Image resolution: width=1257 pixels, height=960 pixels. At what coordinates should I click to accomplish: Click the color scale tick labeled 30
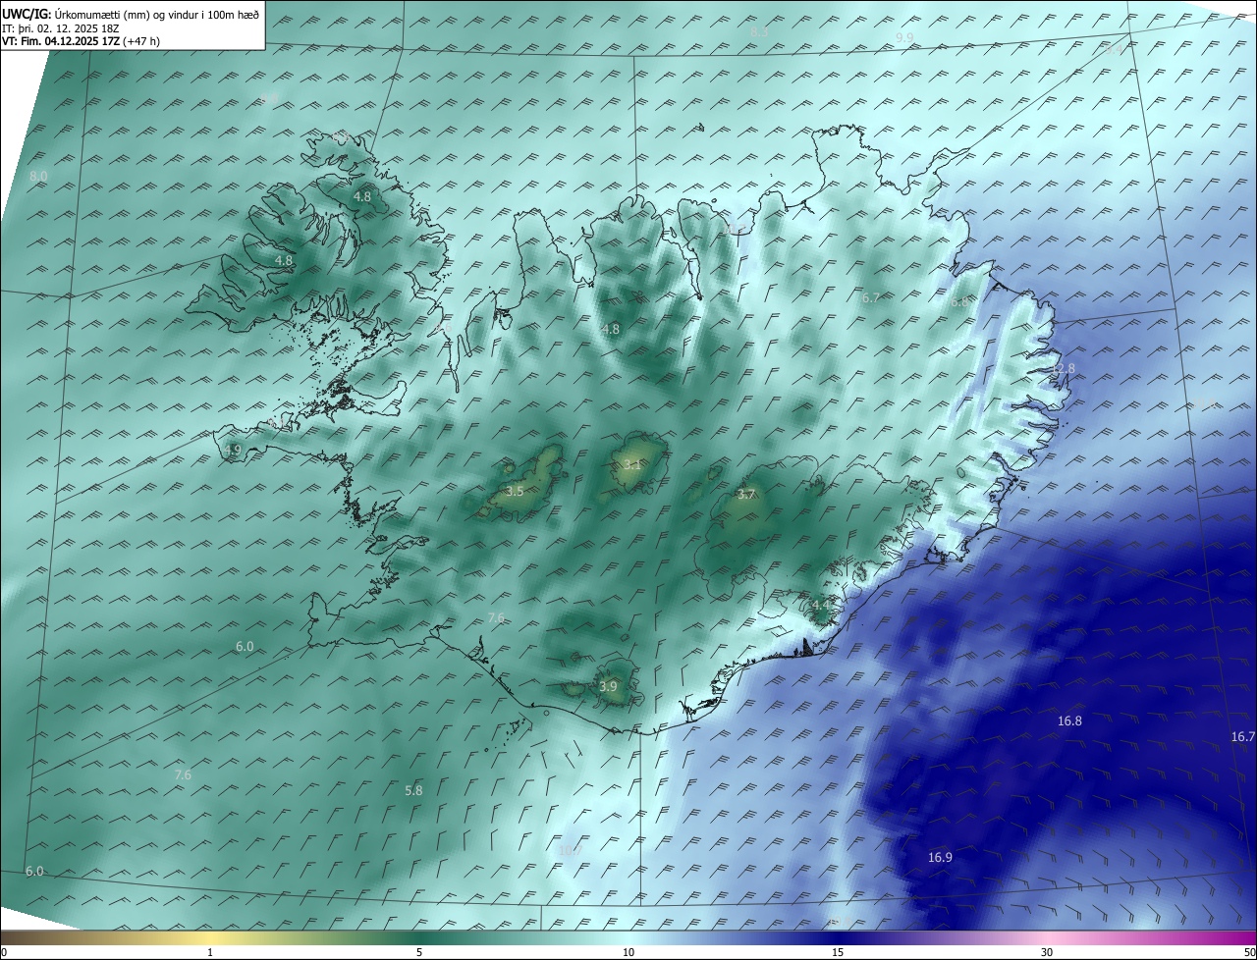pyautogui.click(x=1047, y=952)
